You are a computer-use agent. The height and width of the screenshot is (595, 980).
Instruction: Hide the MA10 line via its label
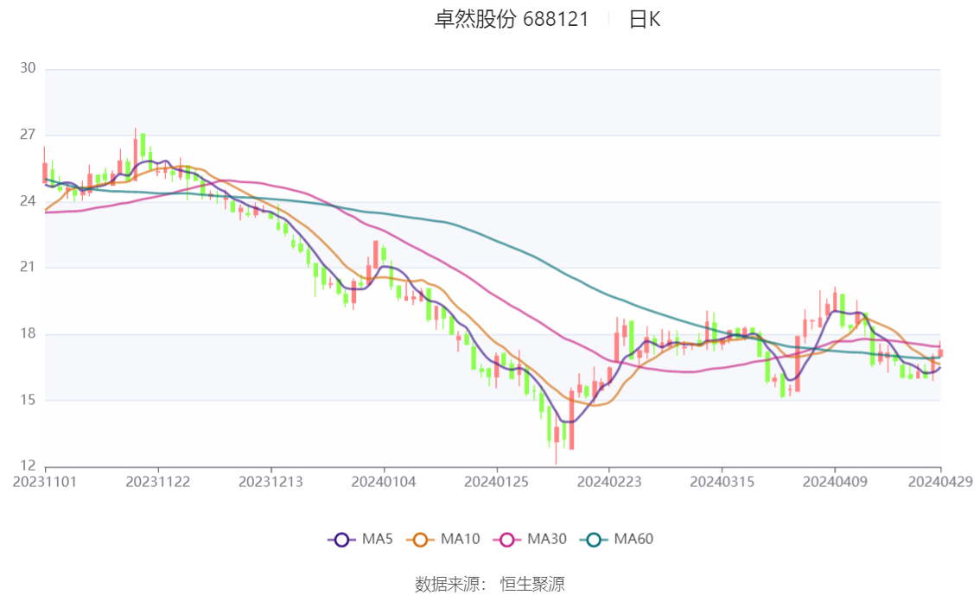tap(460, 539)
